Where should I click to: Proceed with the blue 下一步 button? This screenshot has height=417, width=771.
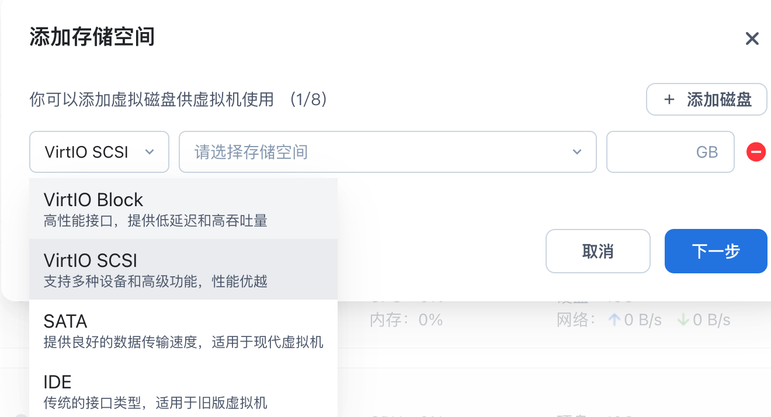tap(716, 251)
